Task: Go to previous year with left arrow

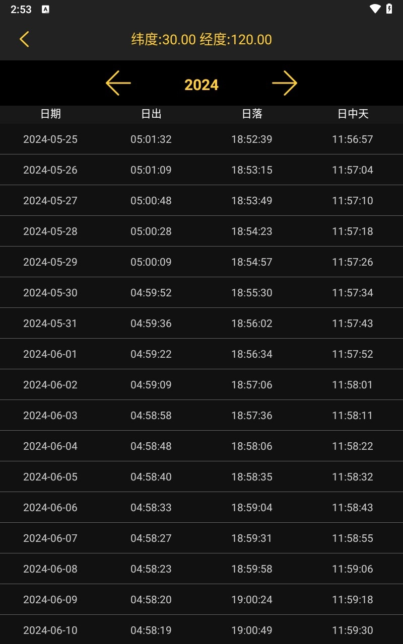Action: (x=118, y=84)
